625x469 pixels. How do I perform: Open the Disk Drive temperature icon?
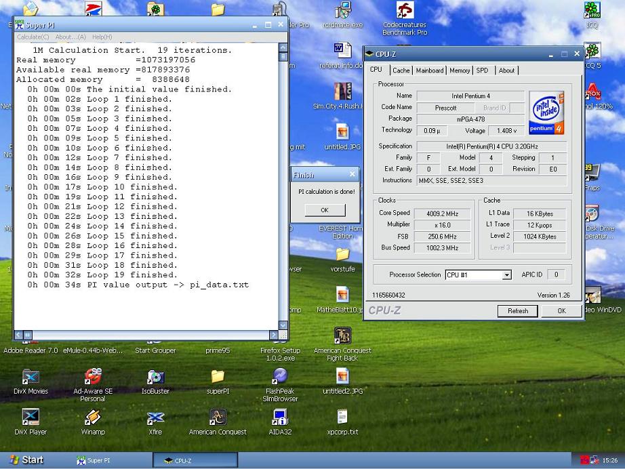[x=592, y=213]
